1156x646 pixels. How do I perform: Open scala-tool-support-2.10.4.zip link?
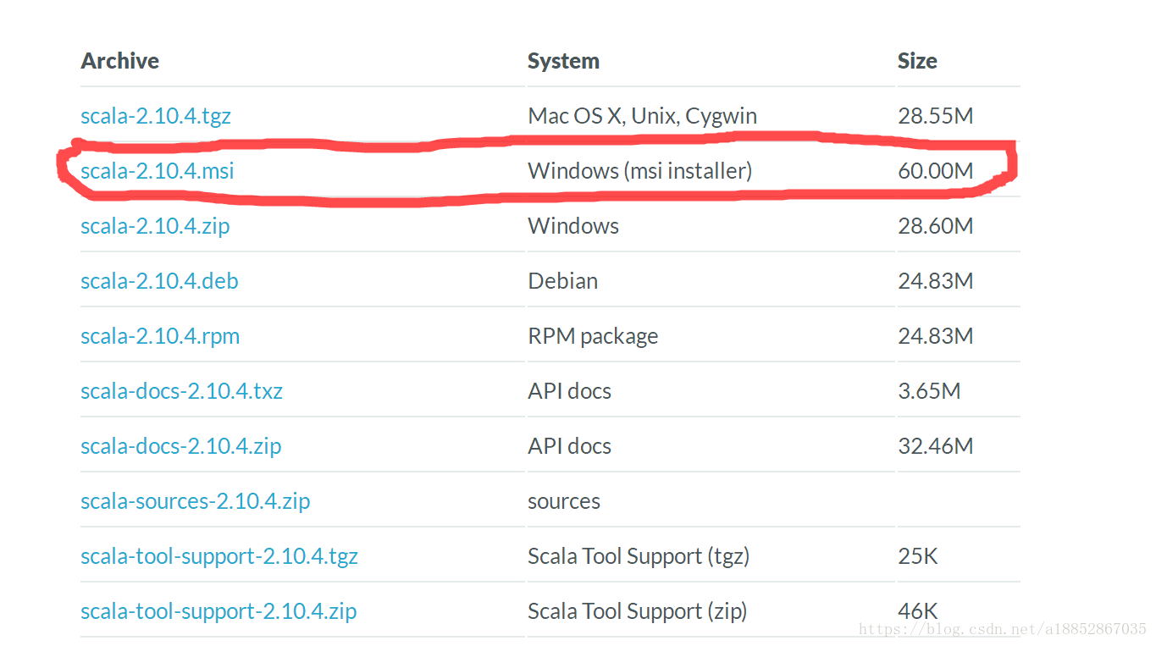point(218,611)
